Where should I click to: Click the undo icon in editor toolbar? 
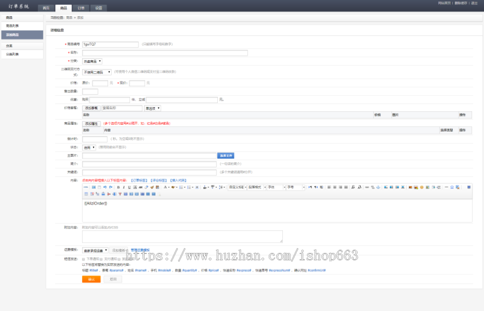[x=105, y=187]
